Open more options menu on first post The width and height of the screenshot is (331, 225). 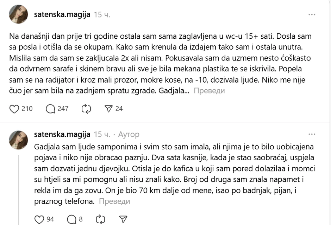[x=312, y=14]
